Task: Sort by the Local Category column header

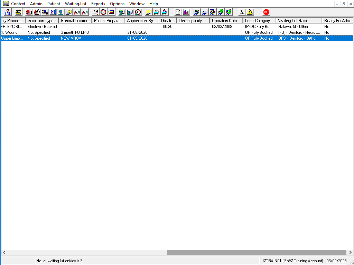Action: (259, 20)
